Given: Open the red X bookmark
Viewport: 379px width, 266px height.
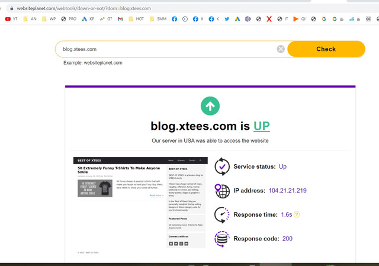Looking at the screenshot, I should 269,19.
